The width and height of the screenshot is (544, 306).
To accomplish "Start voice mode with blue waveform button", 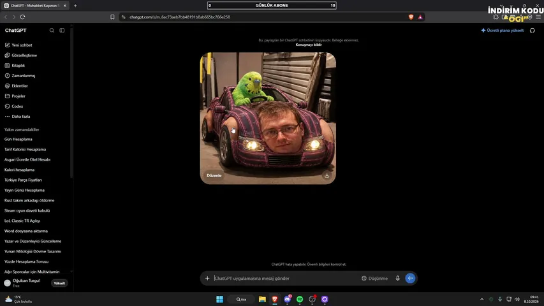I will pos(410,278).
